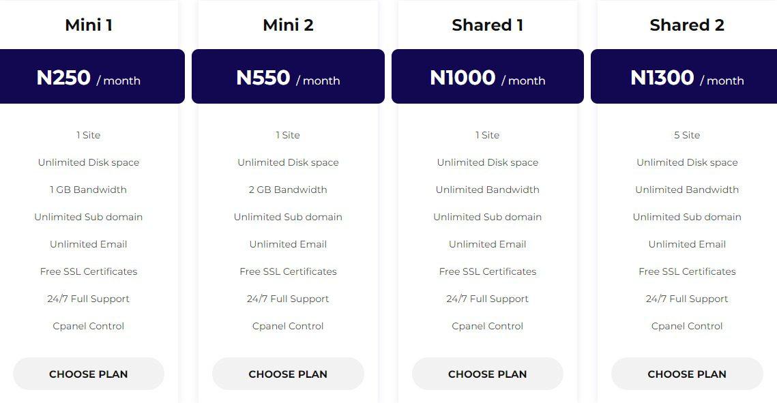This screenshot has width=777, height=403.
Task: Click 24/7 Full Support under Mini 2
Action: [x=288, y=299]
